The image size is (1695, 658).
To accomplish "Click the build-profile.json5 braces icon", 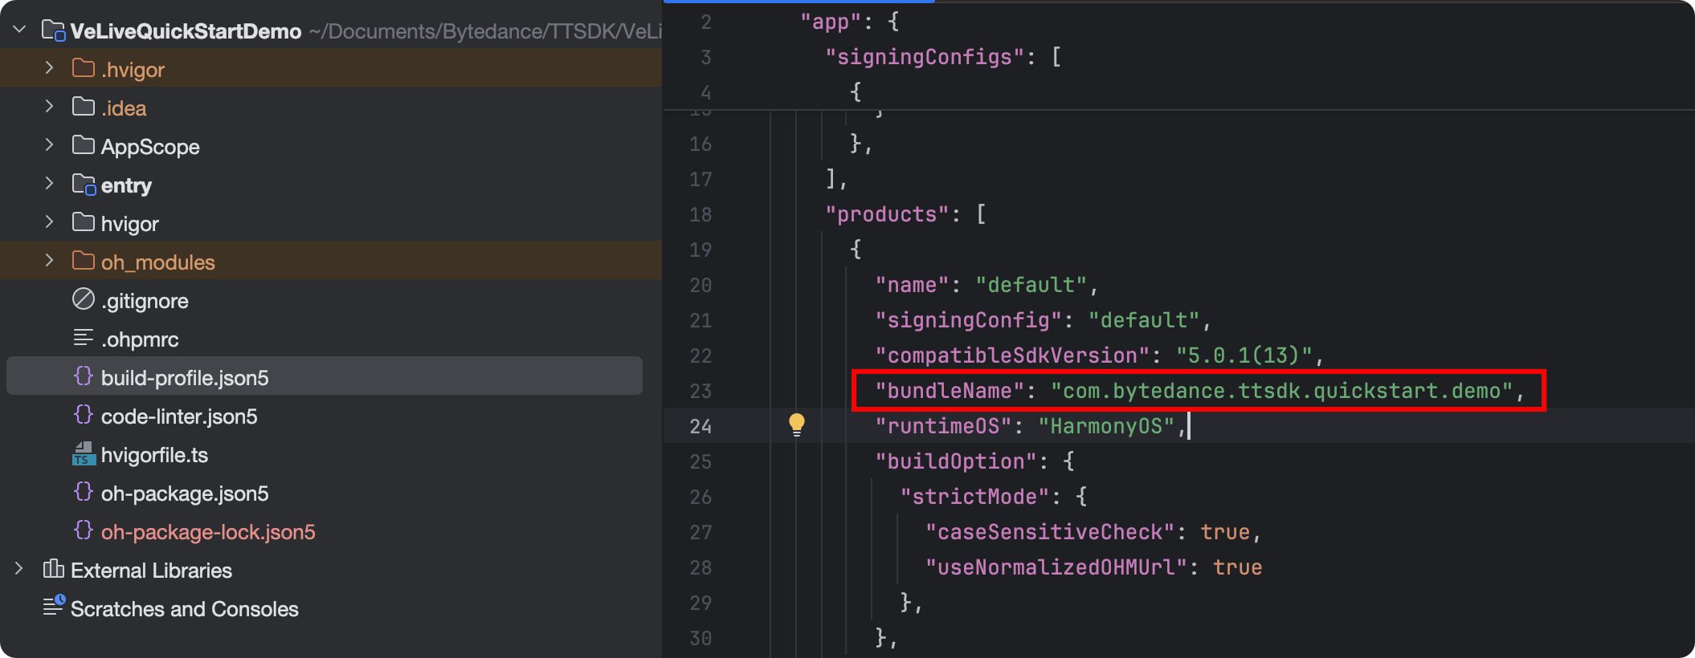I will (84, 376).
